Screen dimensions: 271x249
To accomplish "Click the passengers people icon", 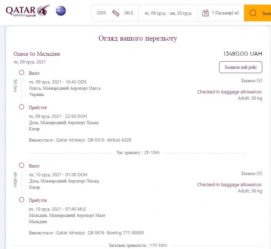I will pyautogui.click(x=206, y=13).
